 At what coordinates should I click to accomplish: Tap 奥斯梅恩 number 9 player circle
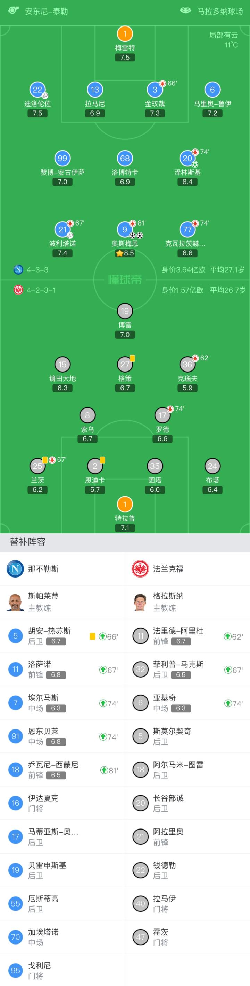tap(125, 229)
